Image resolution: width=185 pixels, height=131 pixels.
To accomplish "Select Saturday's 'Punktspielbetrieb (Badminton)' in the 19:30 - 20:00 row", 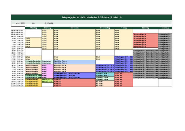I will (x=146, y=77).
